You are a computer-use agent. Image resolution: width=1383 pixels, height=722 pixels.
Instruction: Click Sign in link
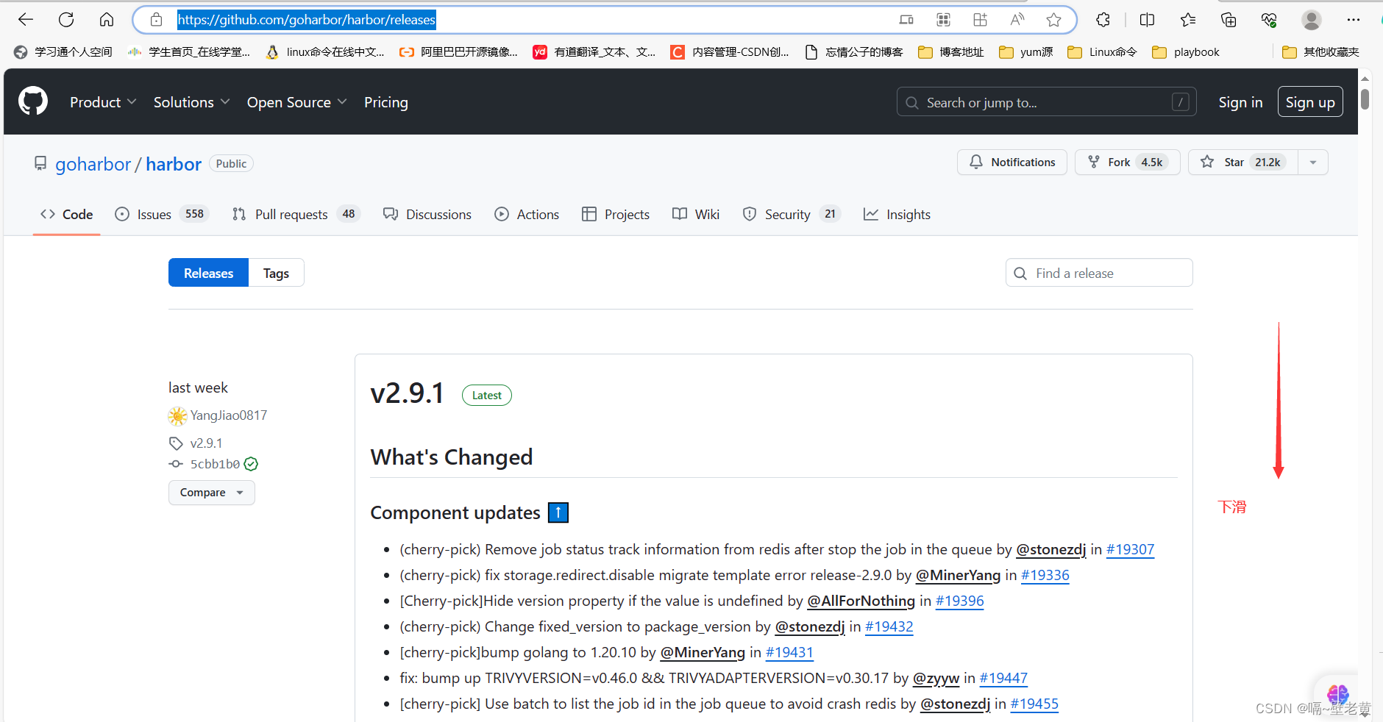(x=1240, y=102)
